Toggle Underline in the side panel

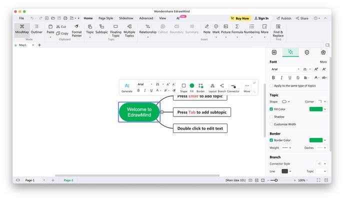coord(289,77)
